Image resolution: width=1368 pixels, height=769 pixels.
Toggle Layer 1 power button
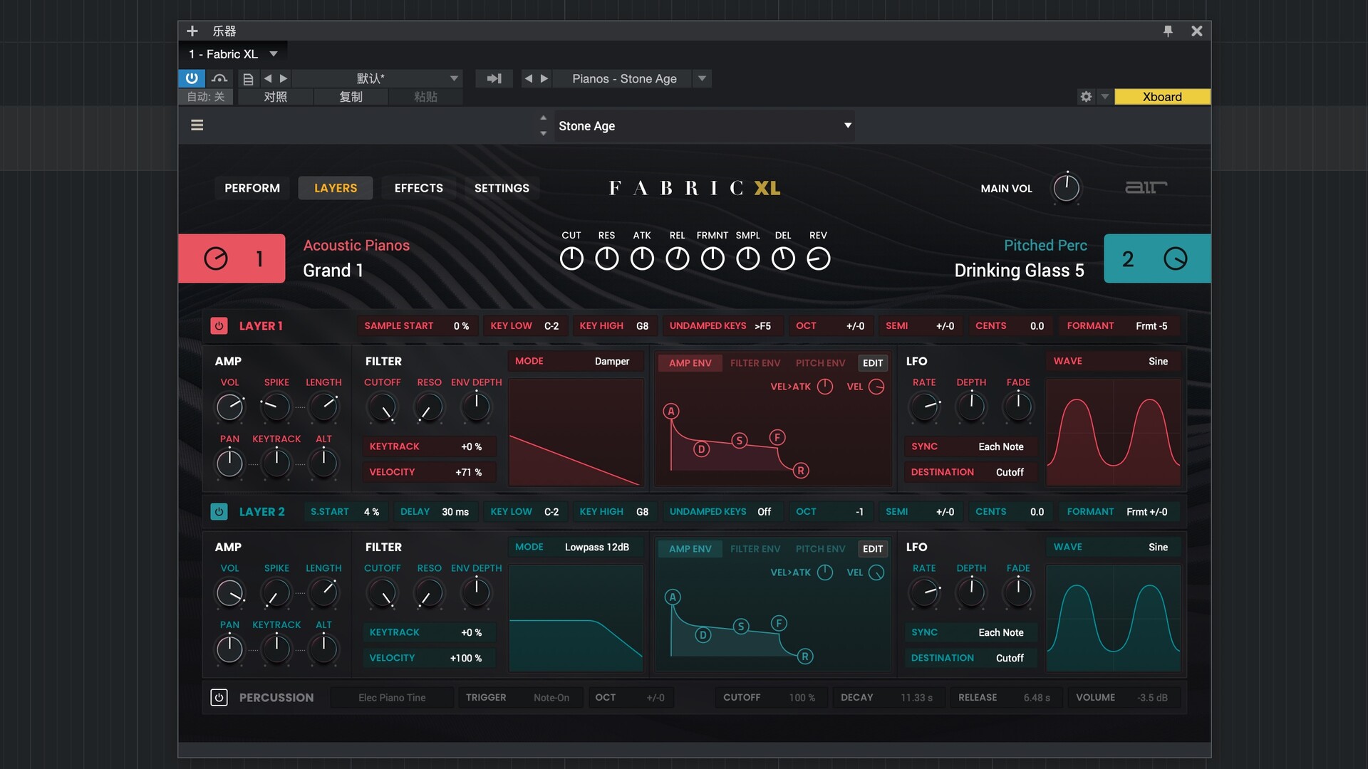click(219, 326)
